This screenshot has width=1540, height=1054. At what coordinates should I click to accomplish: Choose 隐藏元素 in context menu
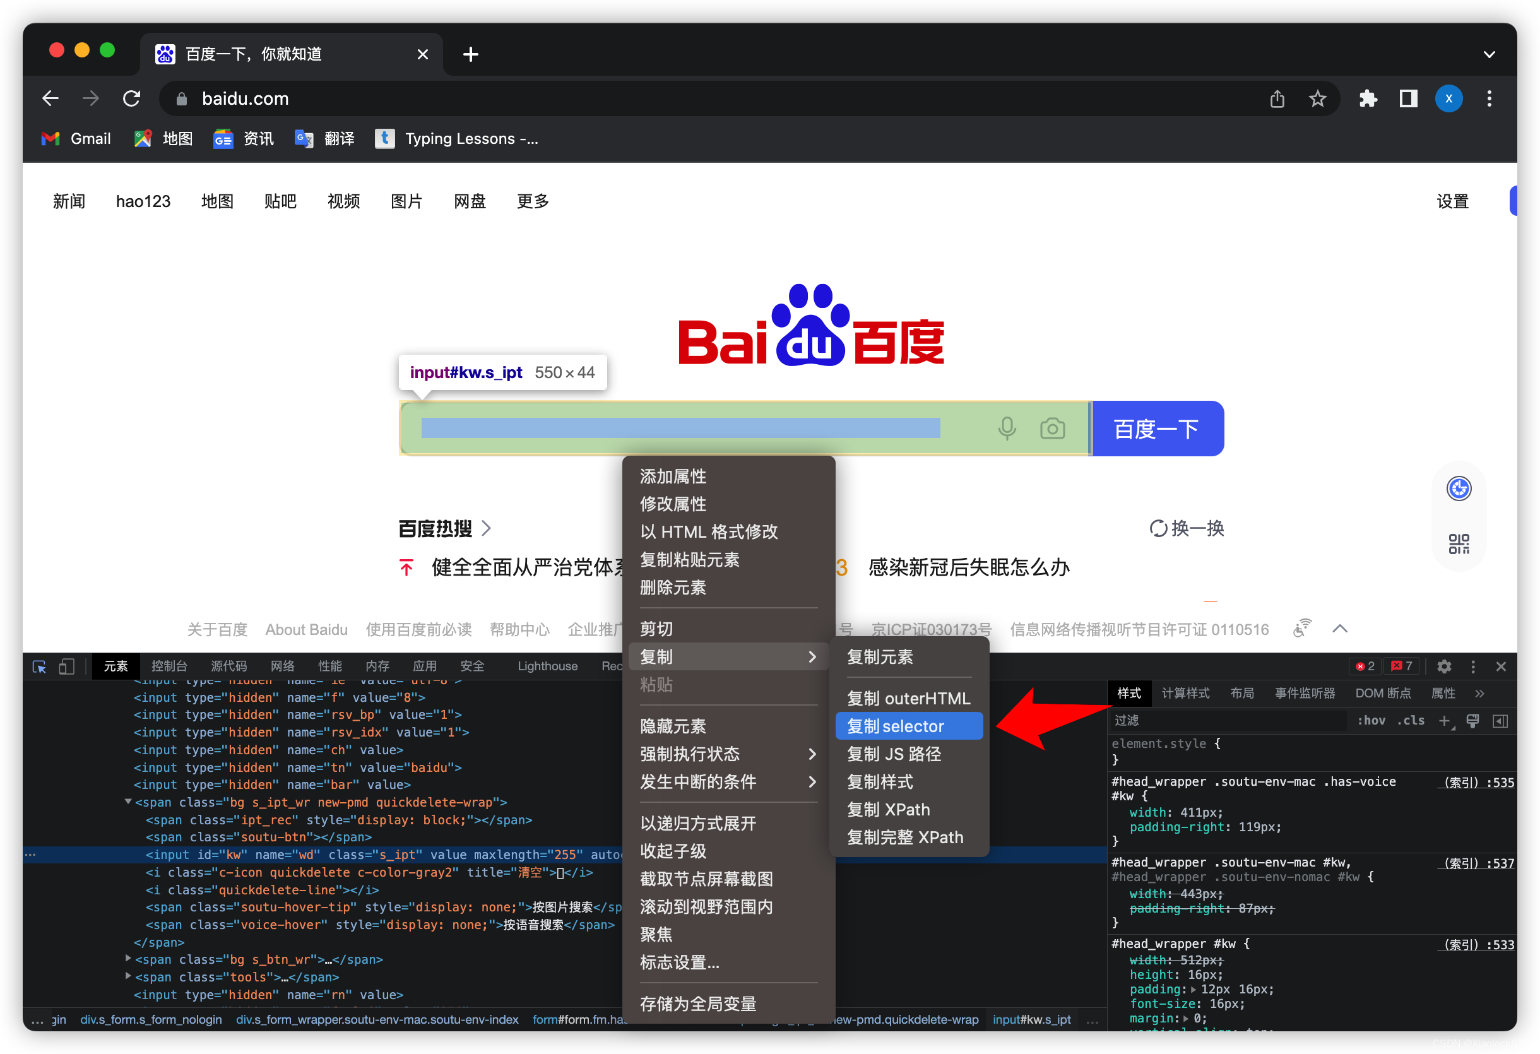(x=728, y=726)
